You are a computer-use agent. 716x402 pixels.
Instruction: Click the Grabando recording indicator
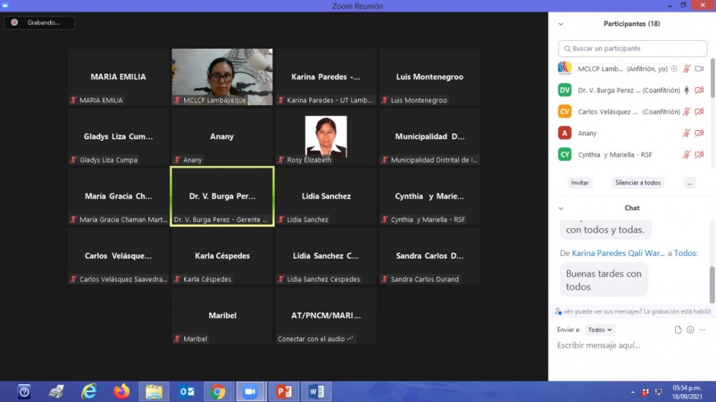[x=39, y=23]
